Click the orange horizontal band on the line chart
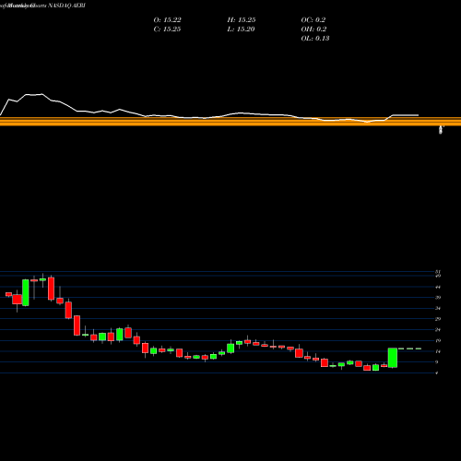 tap(230, 122)
